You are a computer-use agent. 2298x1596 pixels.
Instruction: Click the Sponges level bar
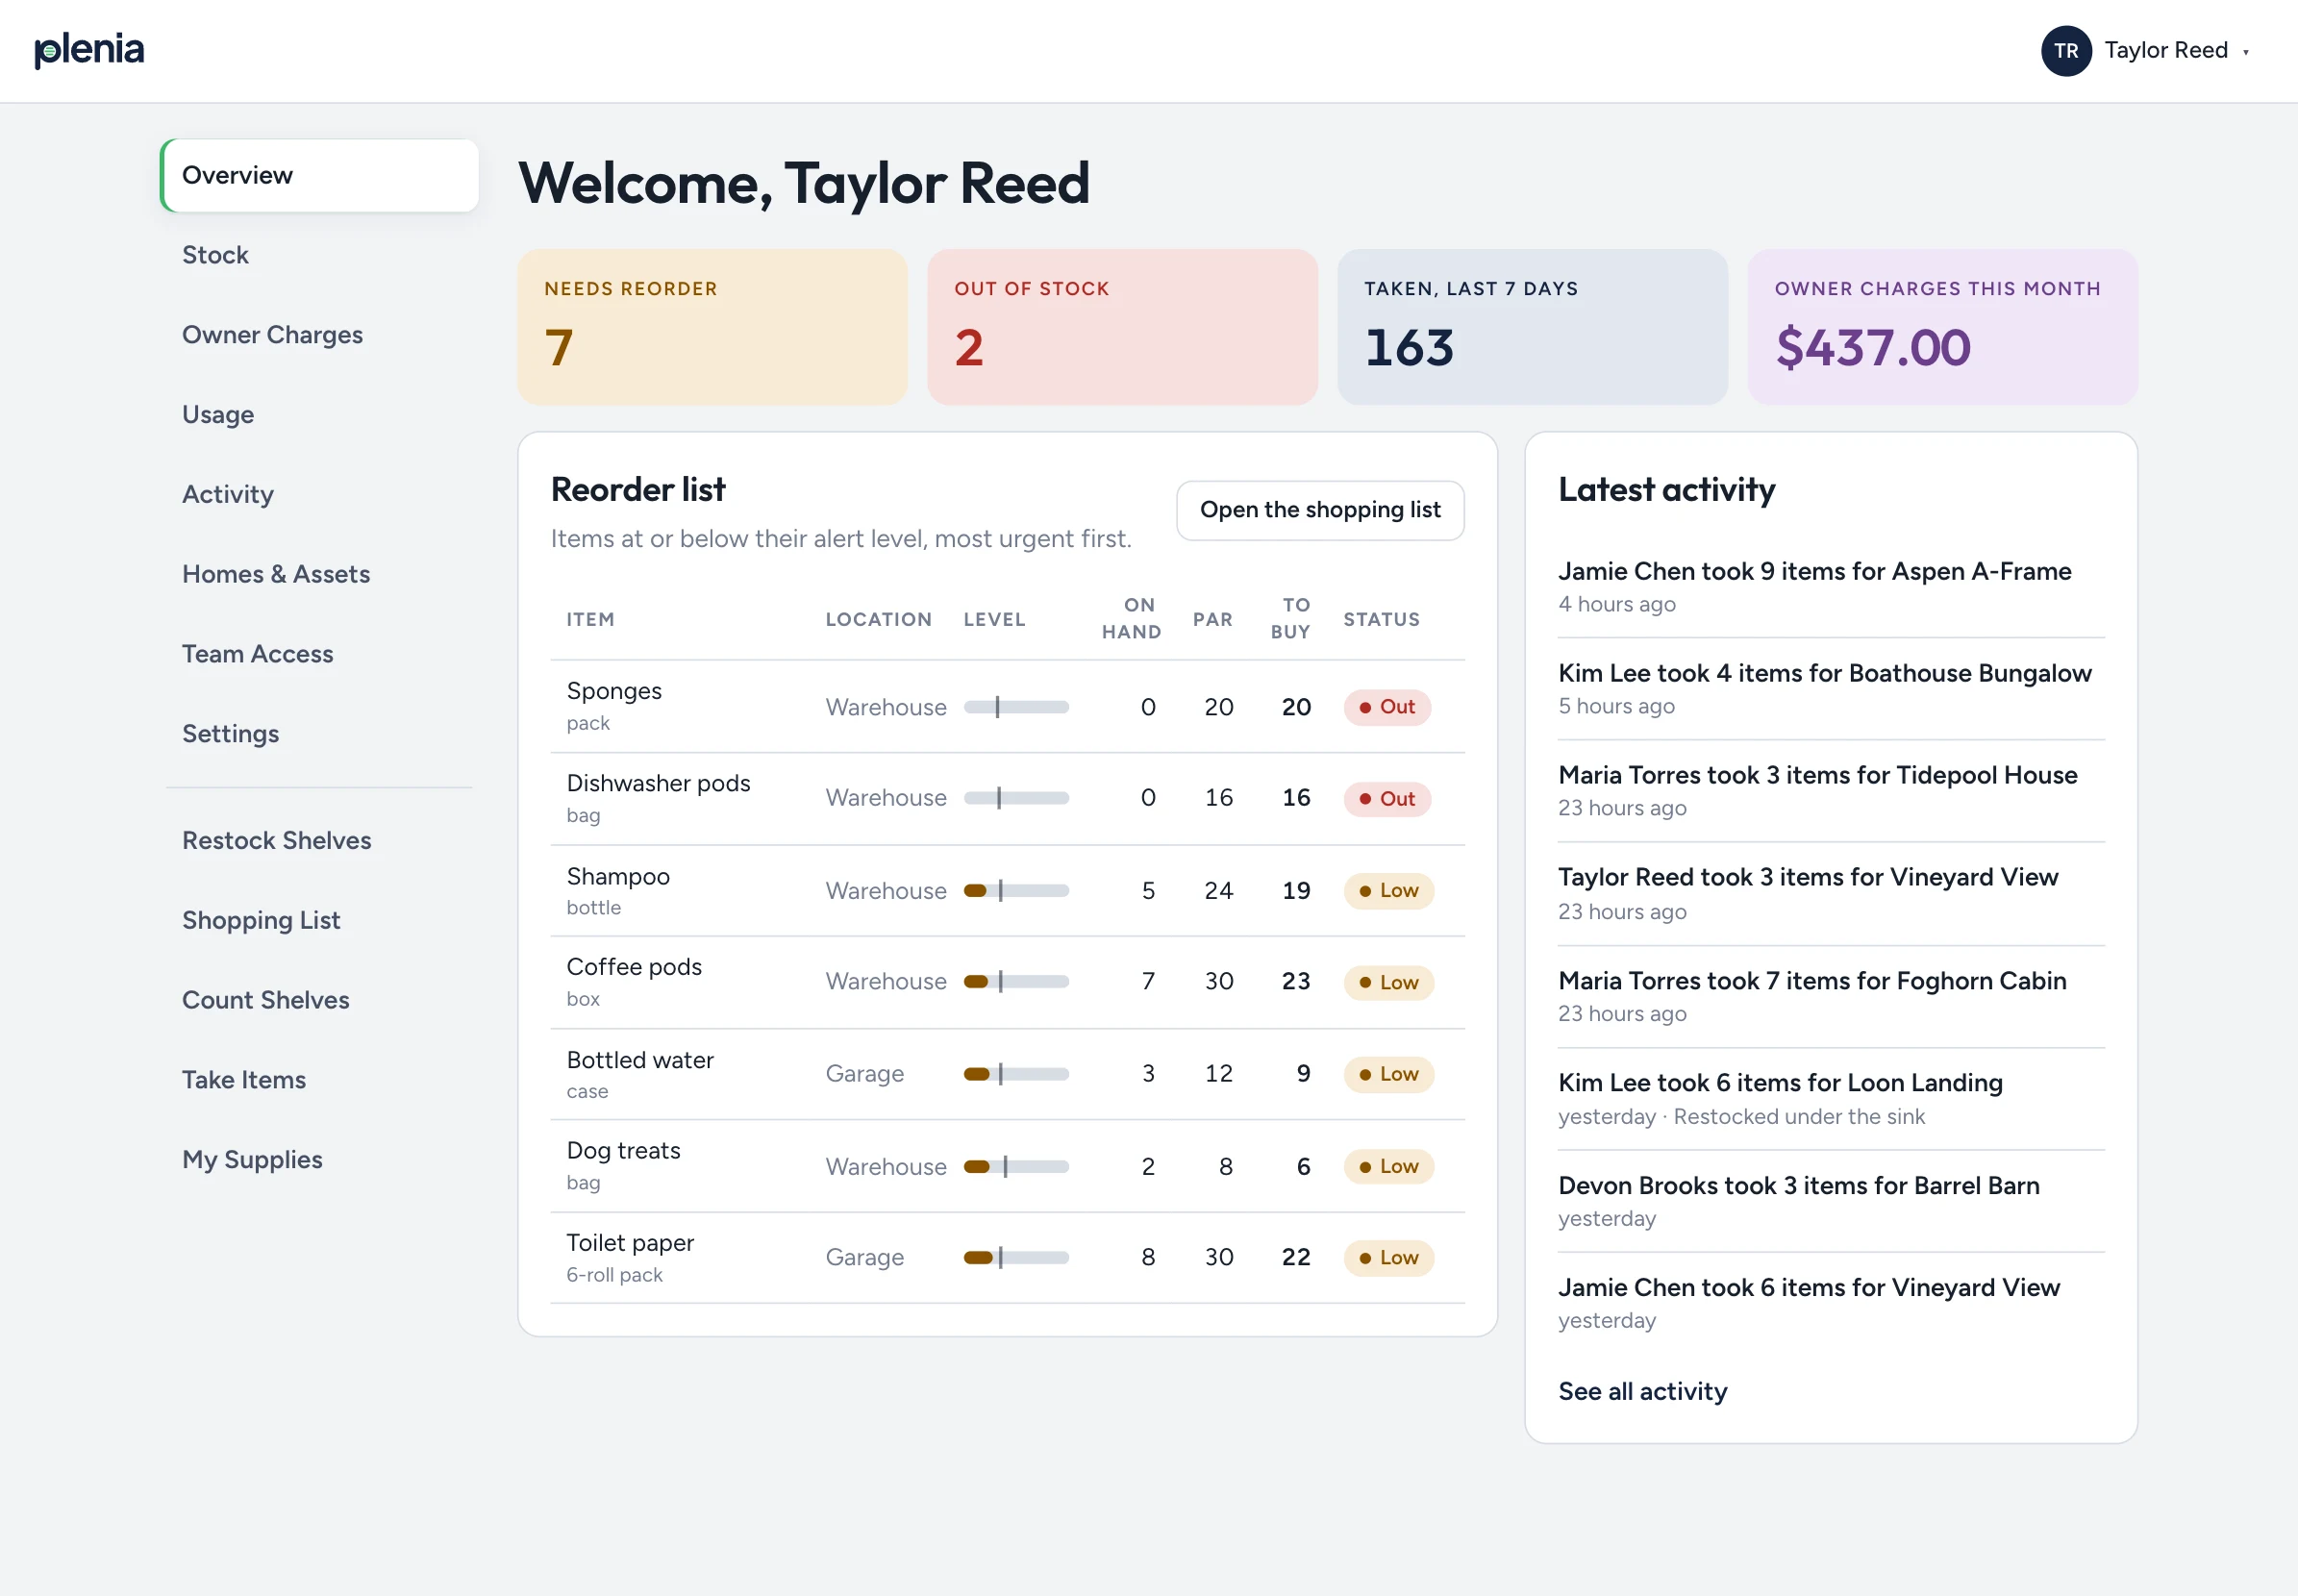click(1016, 707)
